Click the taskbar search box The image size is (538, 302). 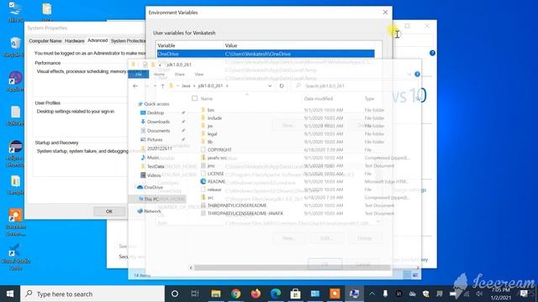[92, 294]
